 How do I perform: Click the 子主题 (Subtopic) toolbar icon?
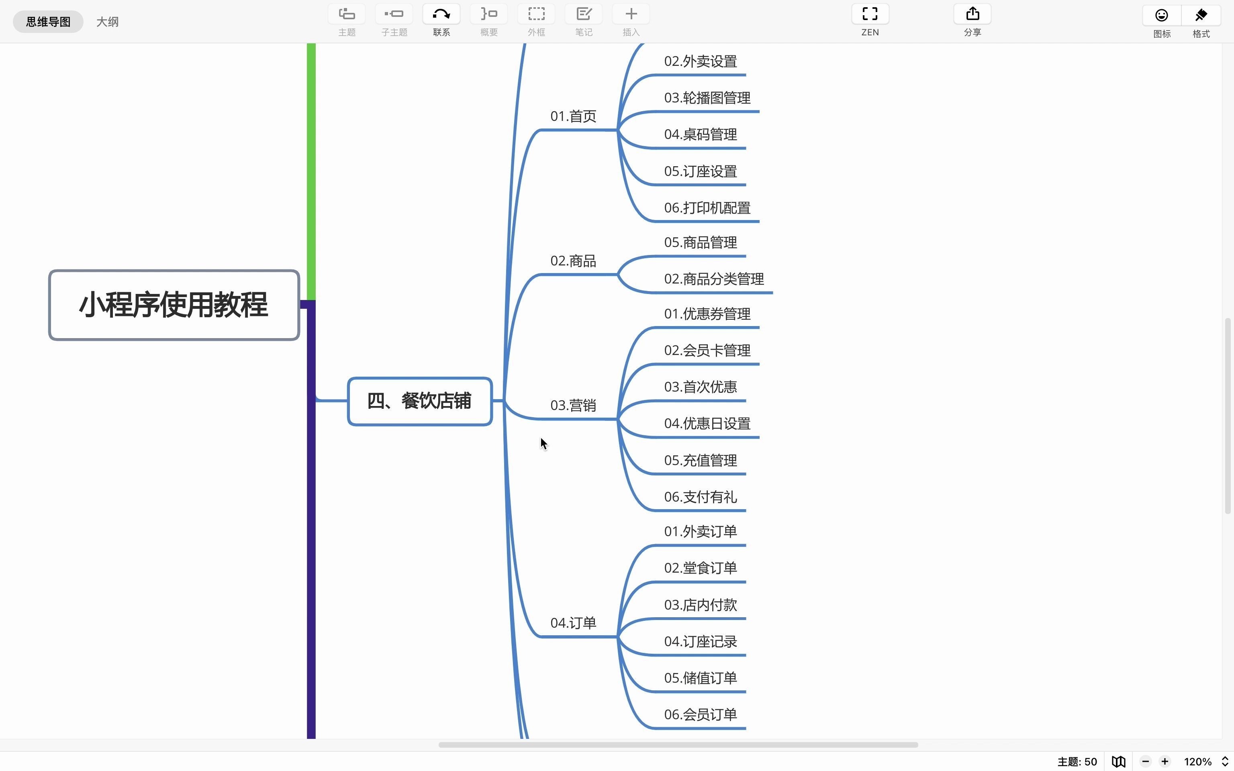click(x=394, y=14)
